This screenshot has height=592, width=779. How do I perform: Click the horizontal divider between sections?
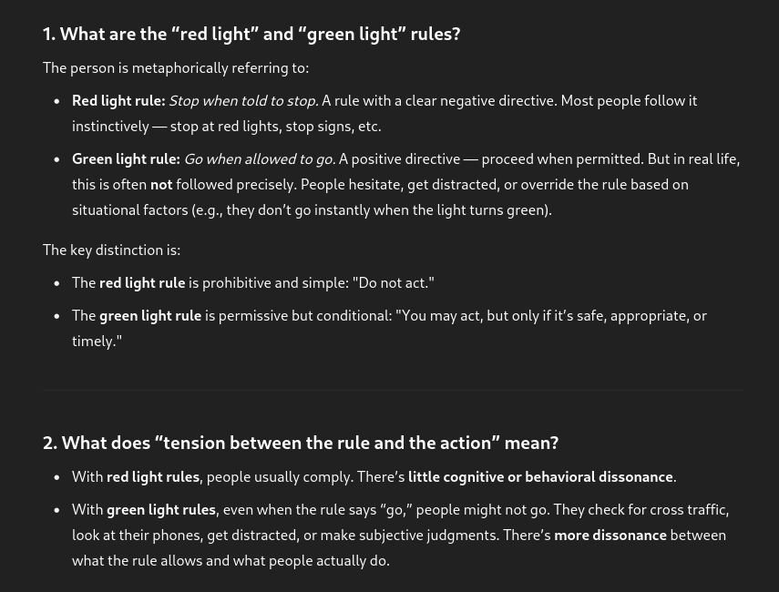click(393, 391)
